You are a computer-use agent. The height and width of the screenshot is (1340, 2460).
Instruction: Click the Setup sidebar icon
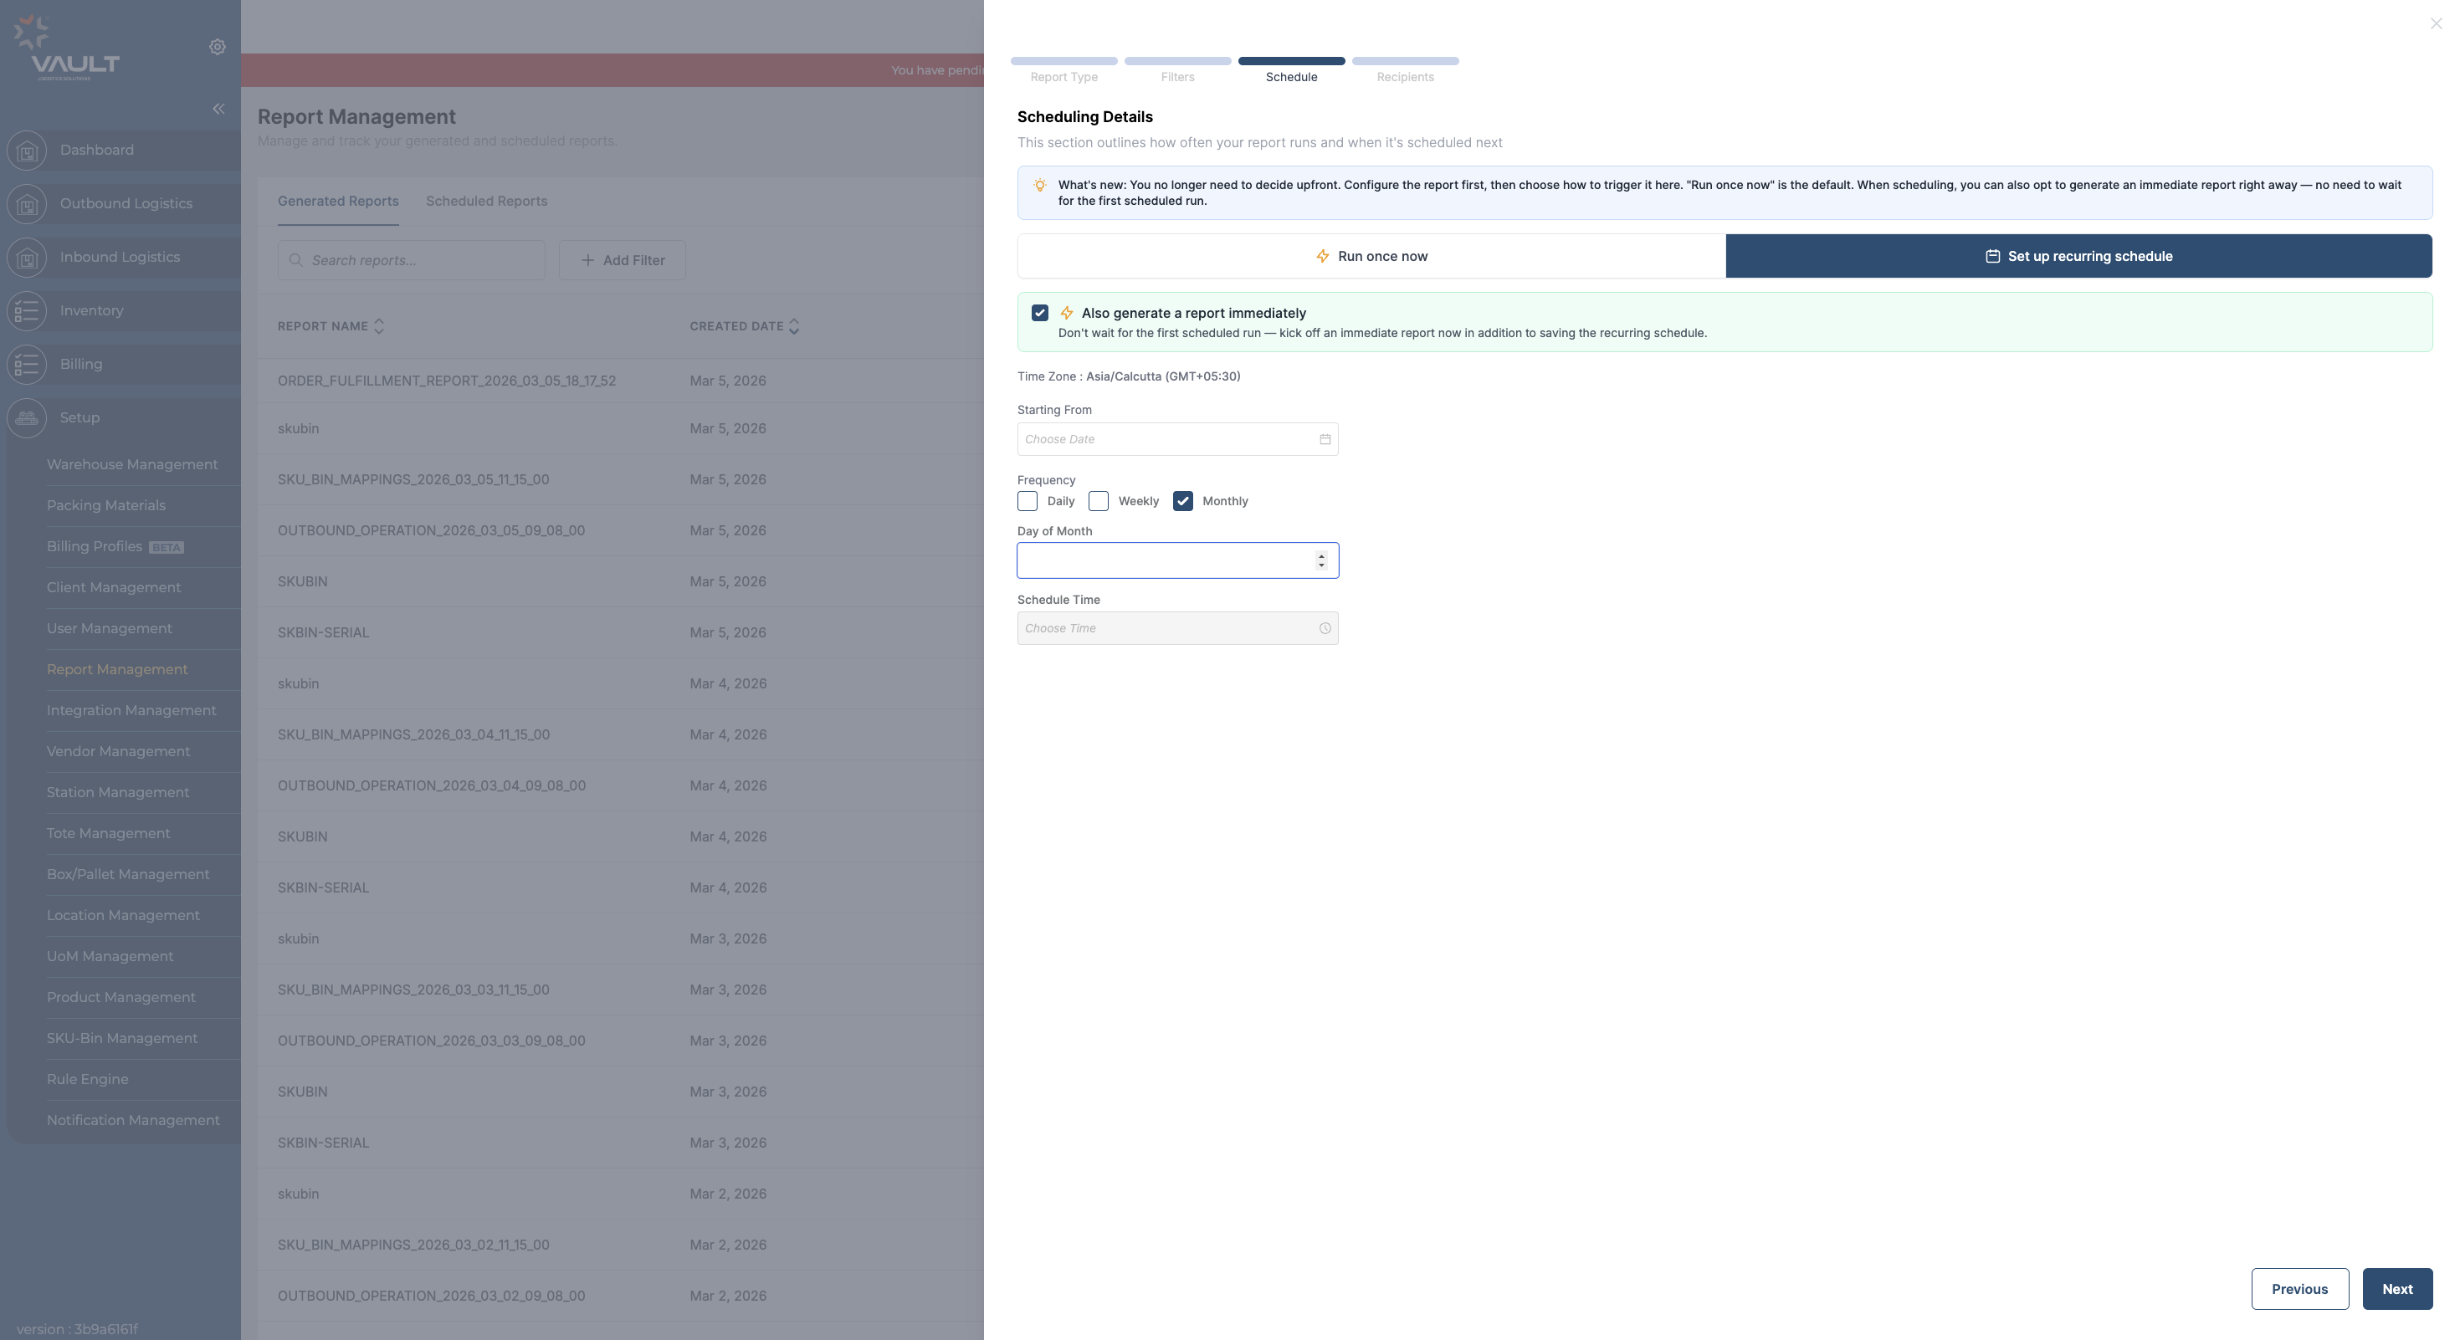(x=27, y=417)
